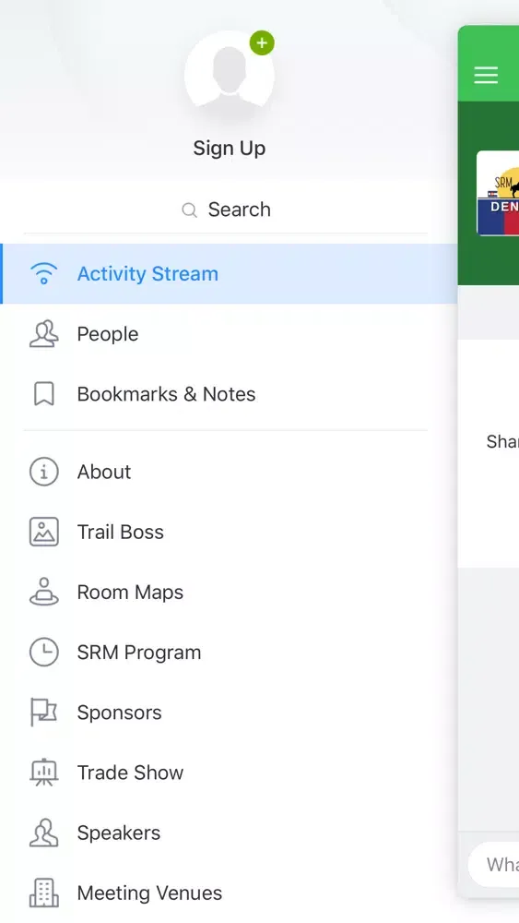Open Room Maps menu item
Screen dimensions: 519x923
click(229, 593)
